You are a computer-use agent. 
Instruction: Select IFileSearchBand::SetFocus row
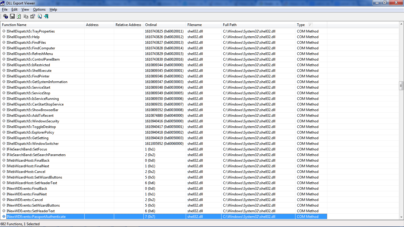click(x=164, y=149)
